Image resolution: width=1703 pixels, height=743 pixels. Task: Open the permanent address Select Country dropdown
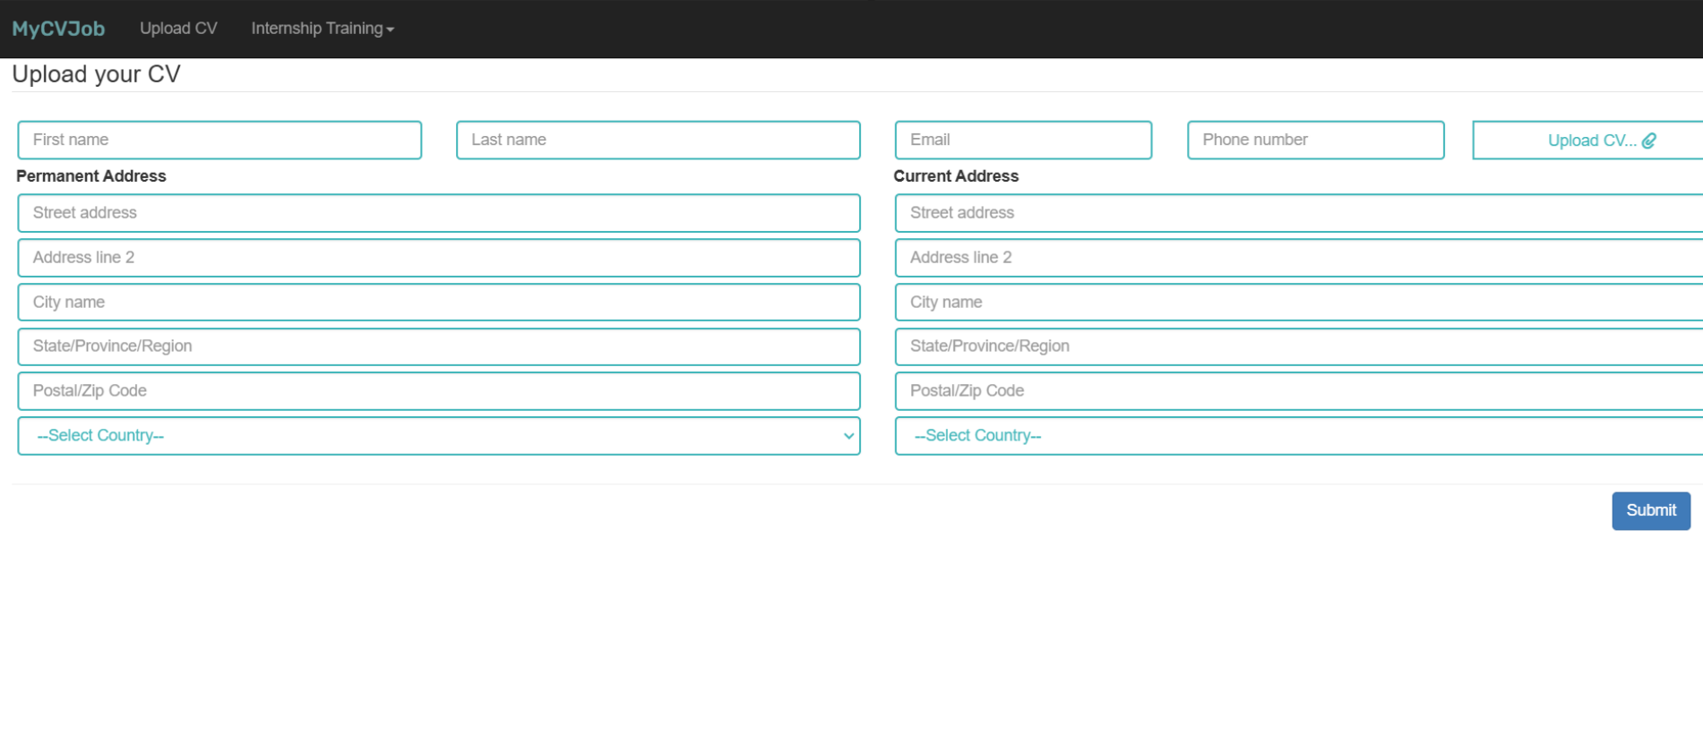438,436
